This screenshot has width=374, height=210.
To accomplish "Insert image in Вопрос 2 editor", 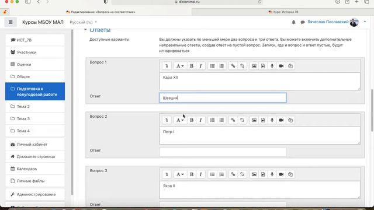I will click(x=254, y=120).
